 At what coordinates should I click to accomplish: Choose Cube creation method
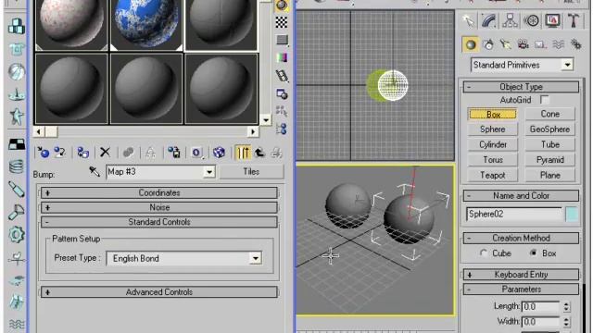point(484,253)
